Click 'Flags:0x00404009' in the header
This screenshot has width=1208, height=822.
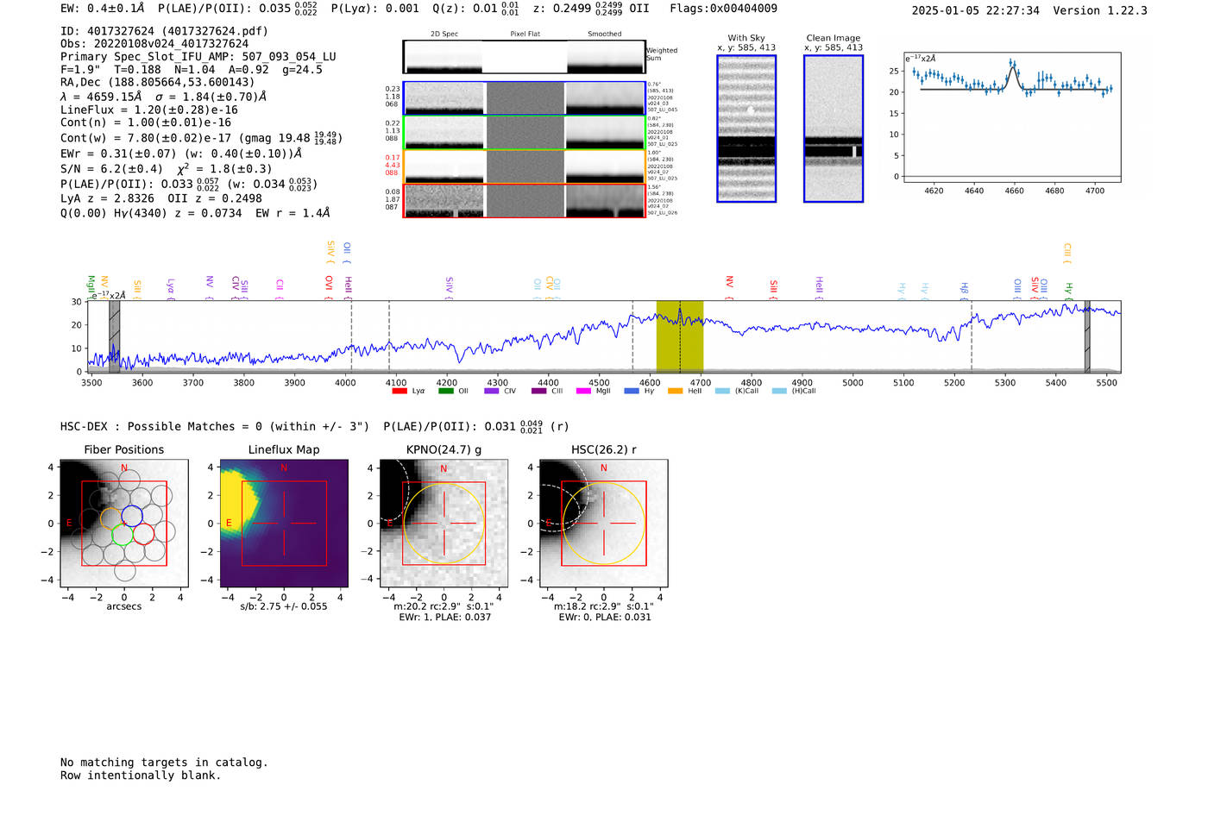coord(723,9)
